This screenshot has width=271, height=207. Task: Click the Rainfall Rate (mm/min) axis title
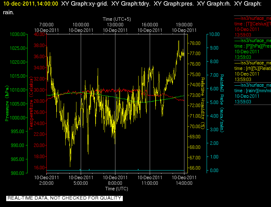click(222, 103)
